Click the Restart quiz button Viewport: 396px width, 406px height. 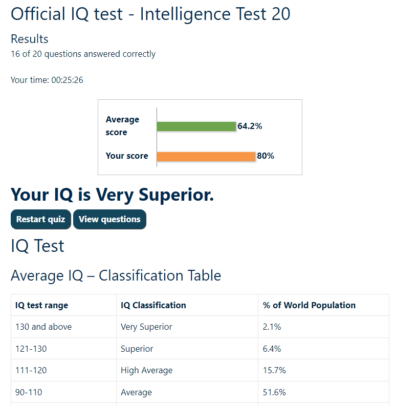tap(41, 219)
